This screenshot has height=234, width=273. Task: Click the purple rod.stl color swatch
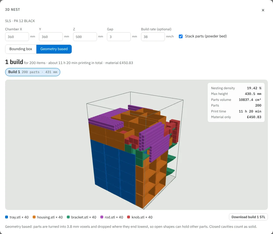point(102,217)
